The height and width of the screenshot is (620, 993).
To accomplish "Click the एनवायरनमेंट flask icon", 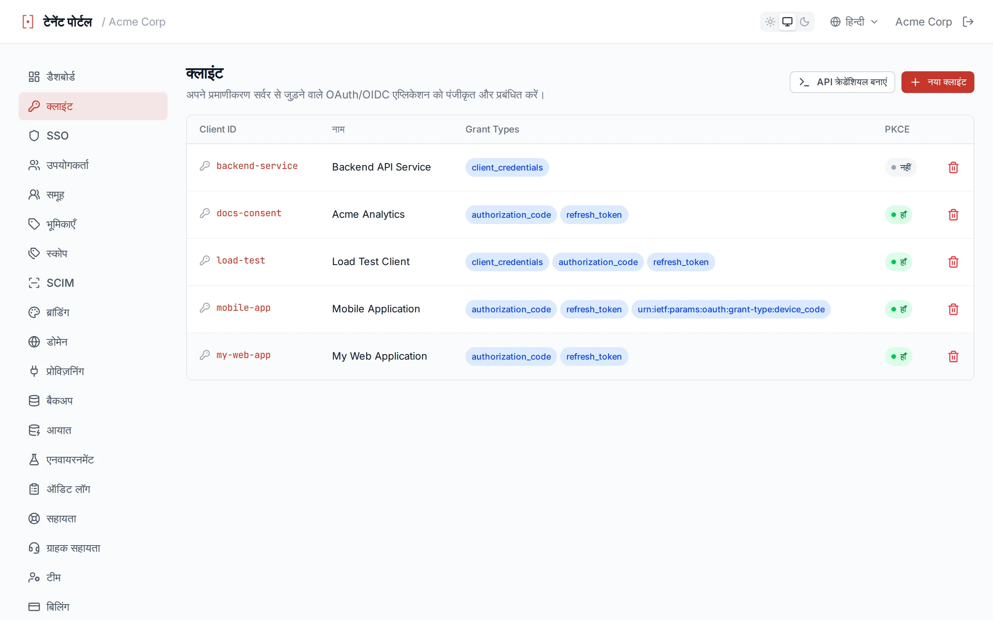I will (34, 460).
